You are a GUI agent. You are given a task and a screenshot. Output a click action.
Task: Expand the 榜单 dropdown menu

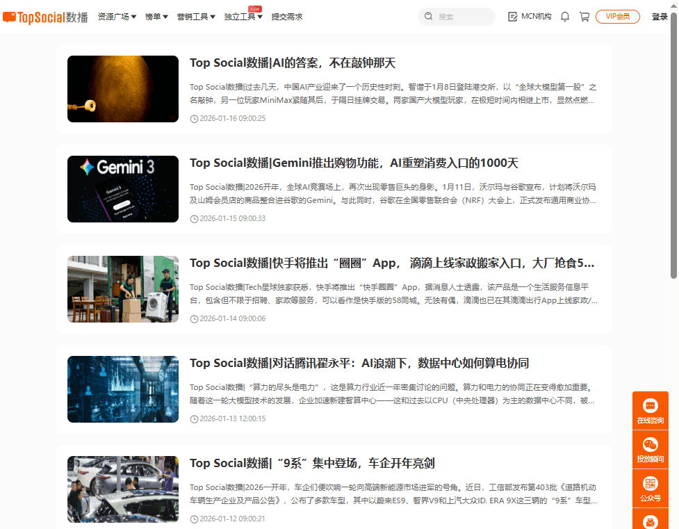pos(156,17)
